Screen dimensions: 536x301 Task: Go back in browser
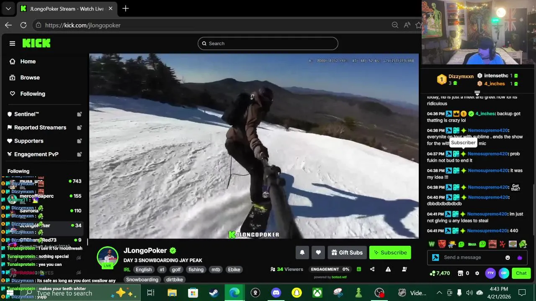coord(8,25)
